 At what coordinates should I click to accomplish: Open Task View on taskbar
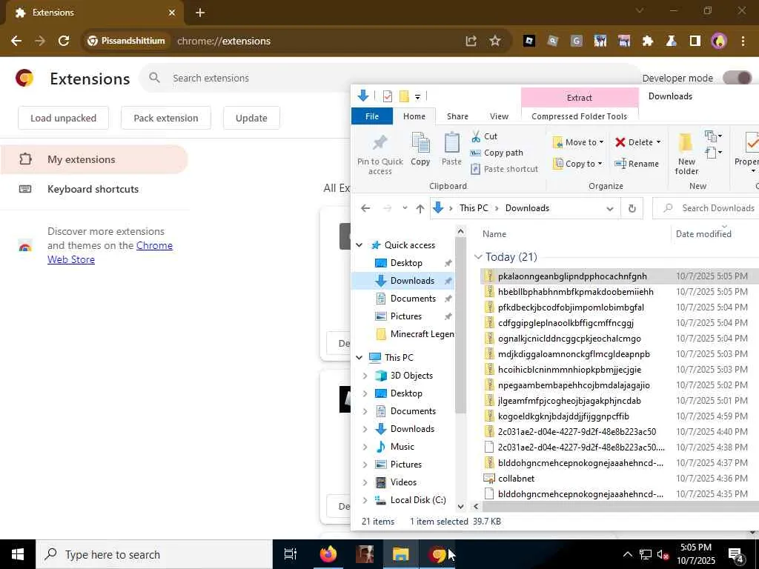coord(290,554)
